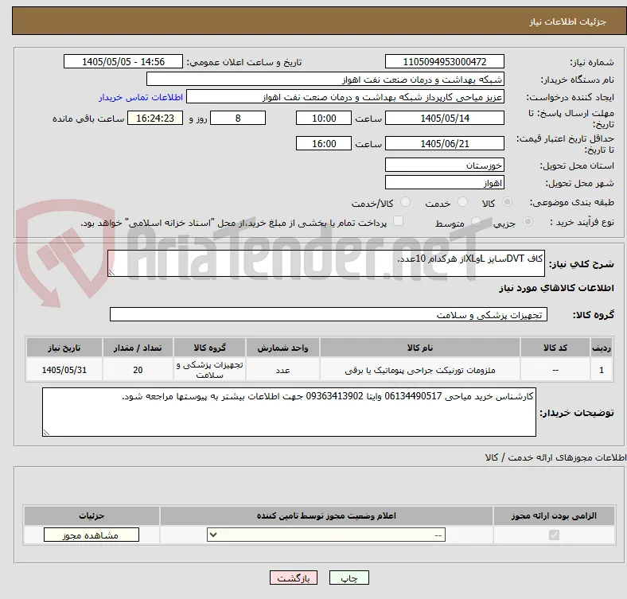The image size is (627, 599).
Task: Click the چاپ print button
Action: click(349, 578)
